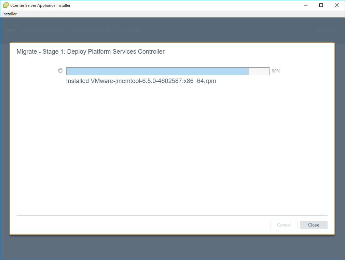Minimize the installer window
The image size is (345, 260).
[305, 5]
